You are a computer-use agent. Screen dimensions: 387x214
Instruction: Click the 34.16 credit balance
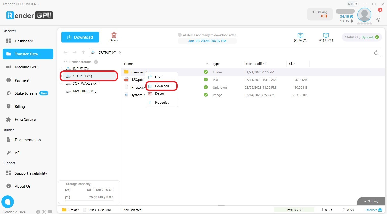point(347,16)
